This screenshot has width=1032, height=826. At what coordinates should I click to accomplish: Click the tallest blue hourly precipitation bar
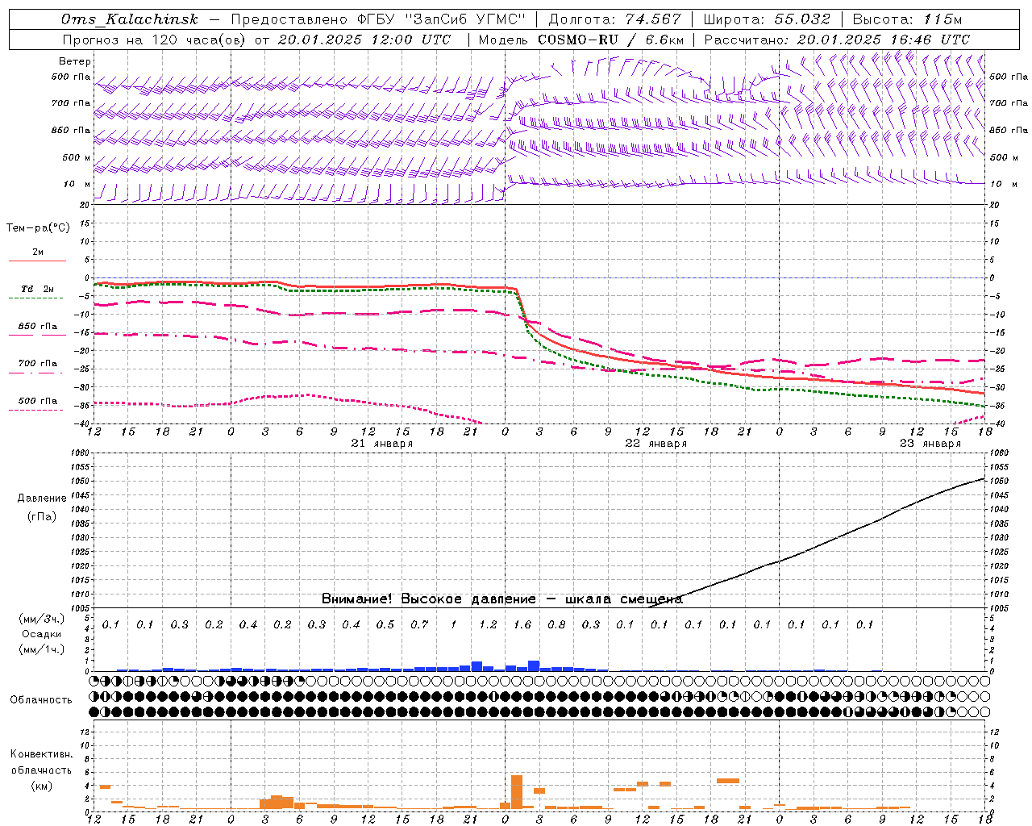(534, 666)
